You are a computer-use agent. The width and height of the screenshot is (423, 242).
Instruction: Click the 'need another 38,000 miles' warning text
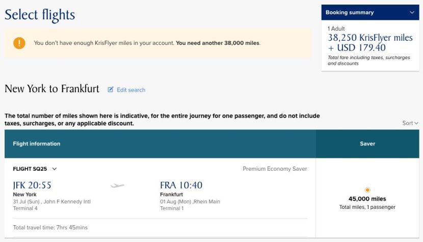click(218, 43)
